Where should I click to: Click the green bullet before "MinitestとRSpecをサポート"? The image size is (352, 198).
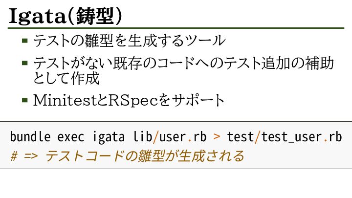tap(25, 100)
